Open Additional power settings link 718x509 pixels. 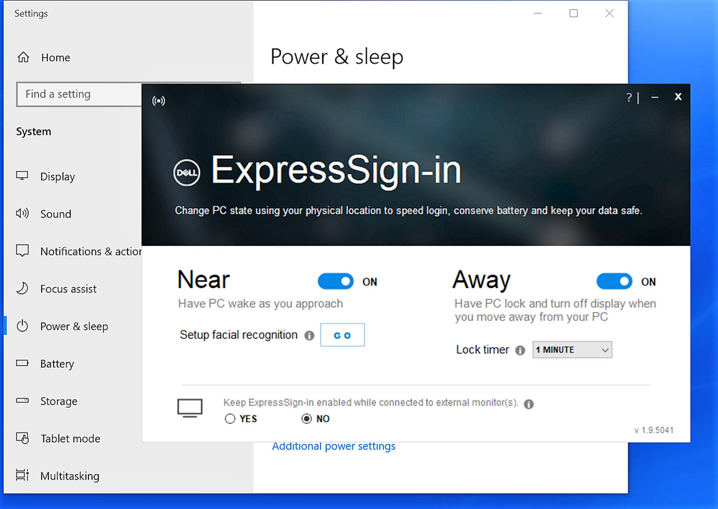click(x=334, y=446)
